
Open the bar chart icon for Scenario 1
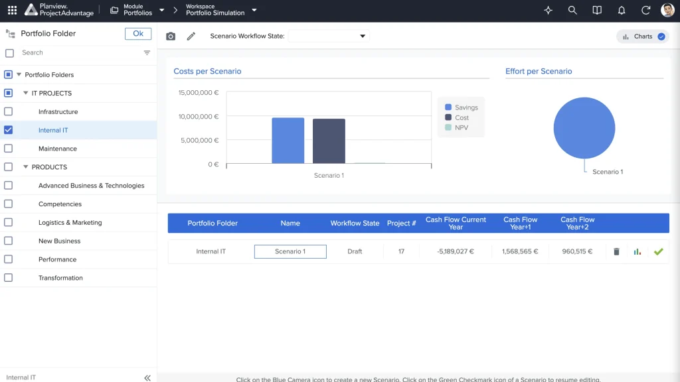click(637, 251)
